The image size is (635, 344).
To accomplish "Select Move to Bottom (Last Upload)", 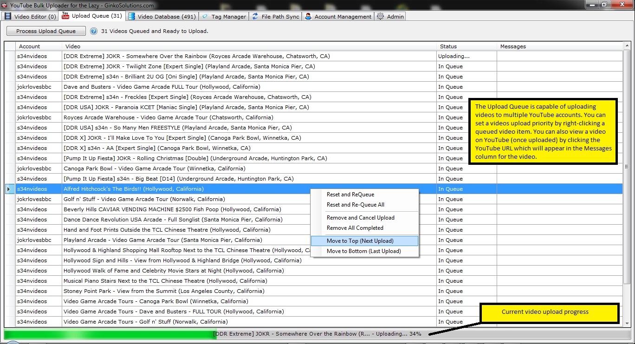I will (363, 251).
